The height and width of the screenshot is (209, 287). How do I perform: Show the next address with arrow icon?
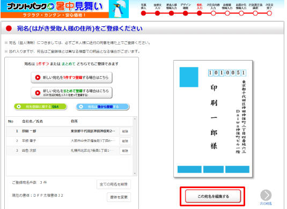(x=266, y=195)
